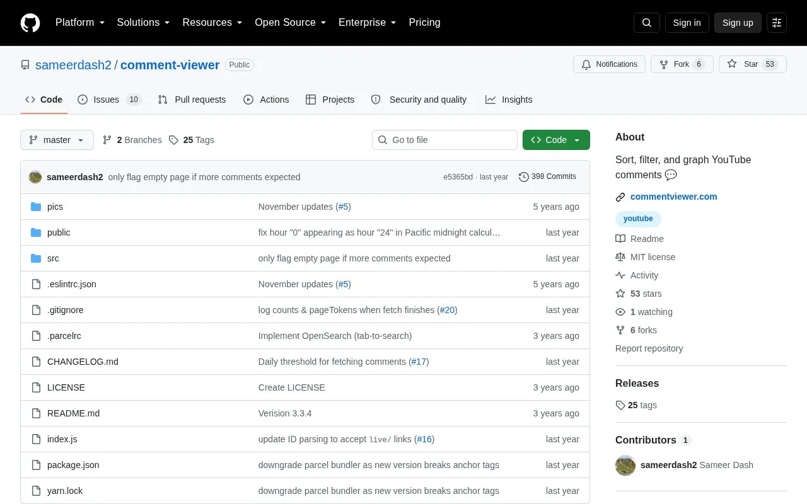807x504 pixels.
Task: Click the yarn.lock file icon
Action: click(36, 491)
